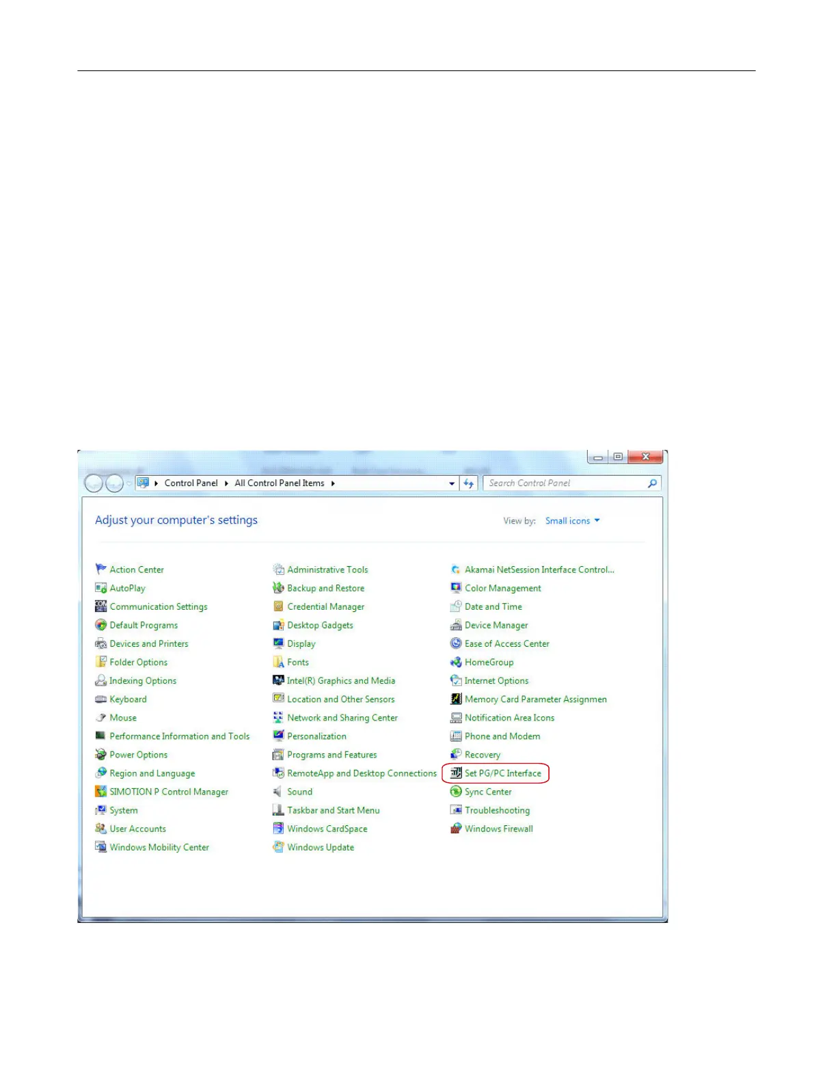Click the Backup and Restore icon

coord(278,587)
